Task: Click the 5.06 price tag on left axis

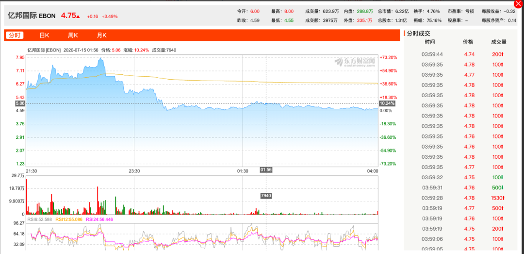Action: click(20, 103)
